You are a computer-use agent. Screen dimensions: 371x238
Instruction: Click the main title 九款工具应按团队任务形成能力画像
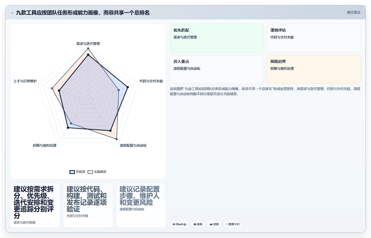pos(83,13)
